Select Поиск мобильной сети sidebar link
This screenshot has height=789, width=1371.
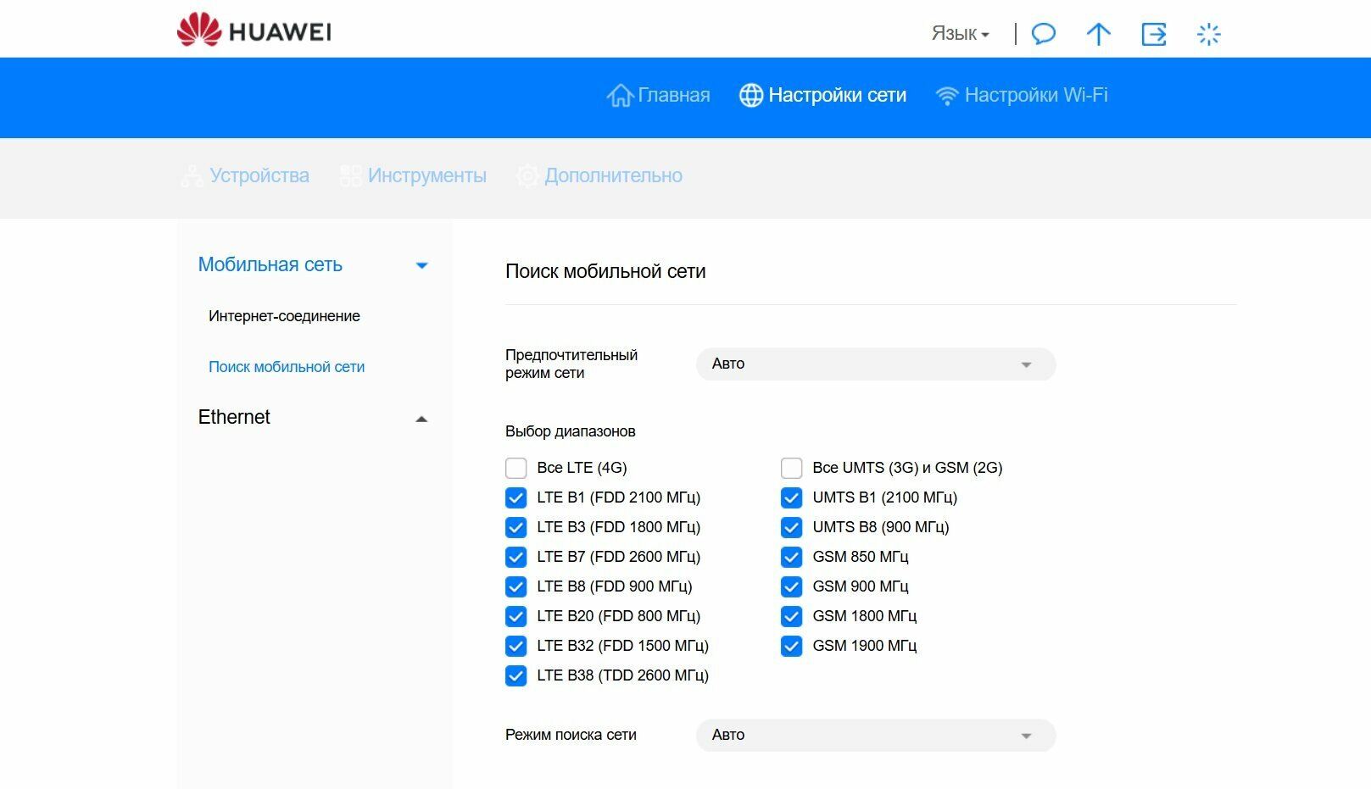287,367
